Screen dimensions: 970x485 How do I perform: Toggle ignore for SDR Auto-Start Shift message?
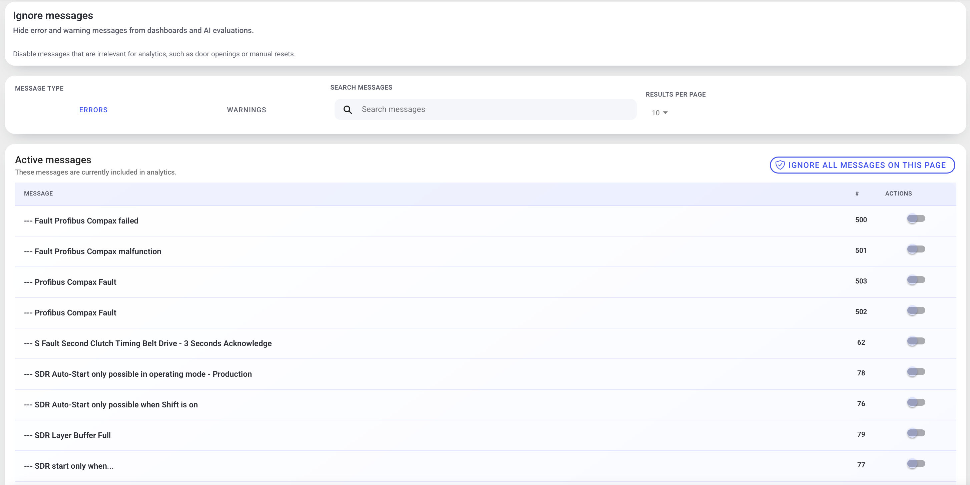(916, 403)
